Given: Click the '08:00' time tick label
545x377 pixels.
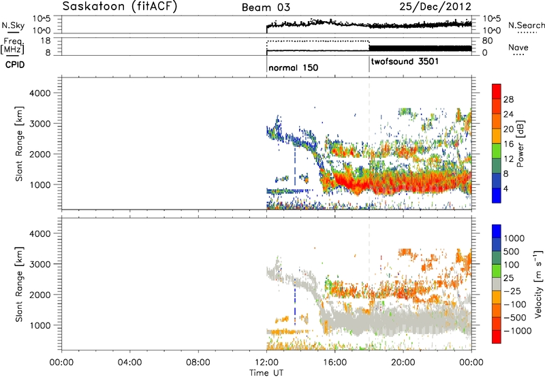Looking at the screenshot, I should point(198,363).
